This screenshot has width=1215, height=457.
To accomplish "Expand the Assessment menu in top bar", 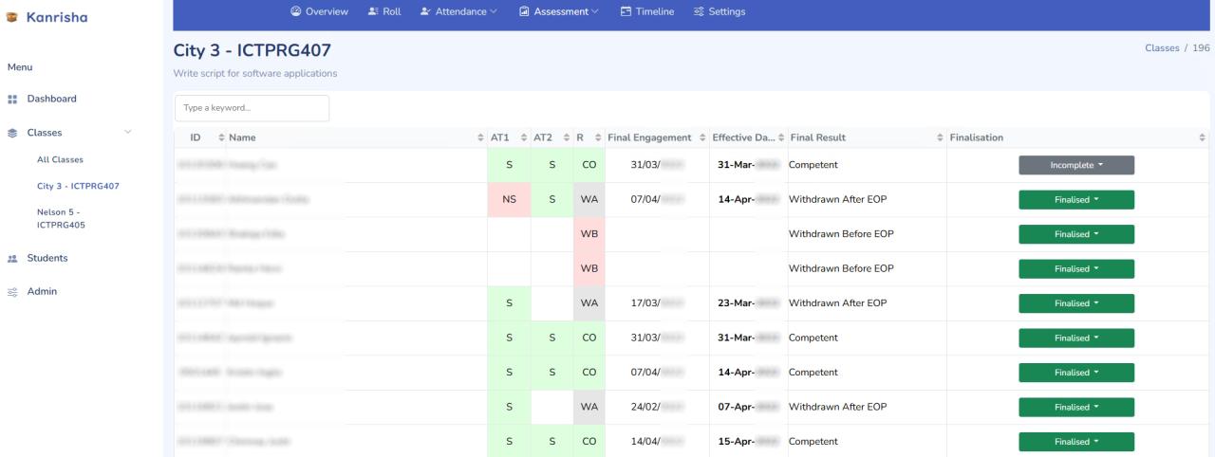I will (x=559, y=11).
